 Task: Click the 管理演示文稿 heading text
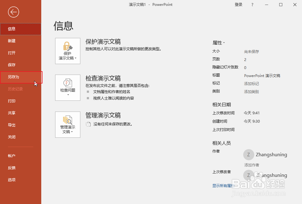pyautogui.click(x=103, y=115)
